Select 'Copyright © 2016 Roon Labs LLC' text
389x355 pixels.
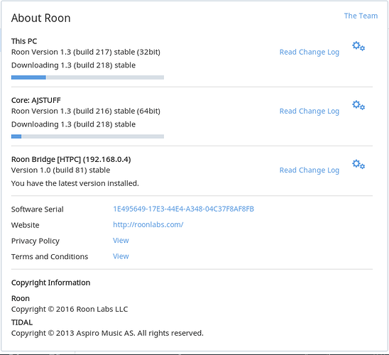70,310
